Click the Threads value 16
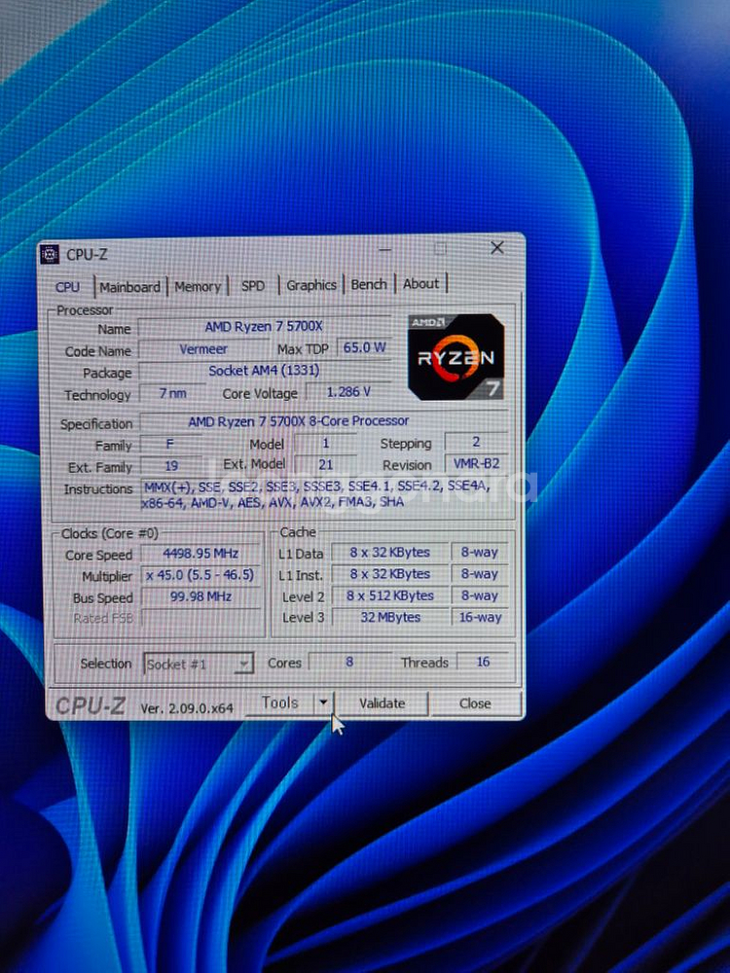The height and width of the screenshot is (973, 730). [483, 662]
